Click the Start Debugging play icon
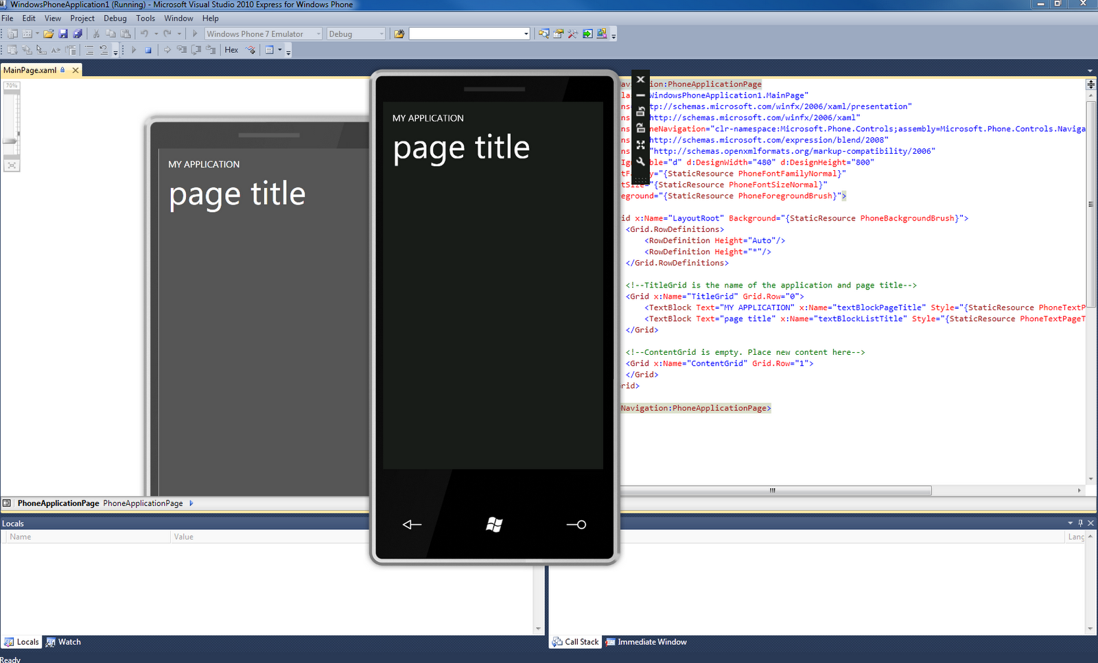 [x=195, y=34]
